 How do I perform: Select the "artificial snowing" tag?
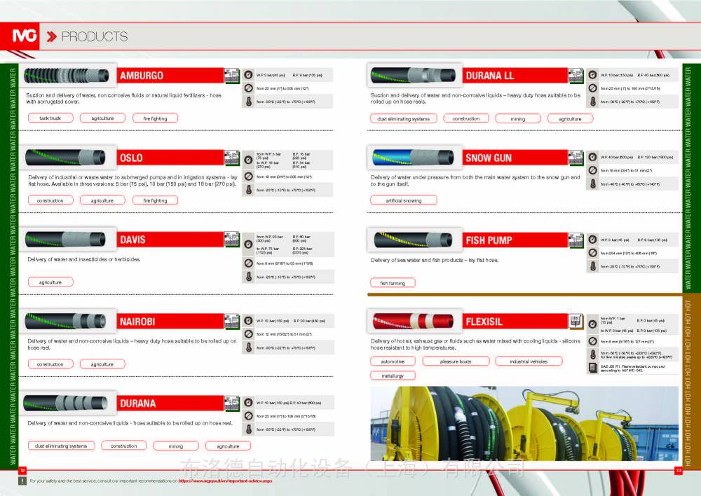coord(403,200)
